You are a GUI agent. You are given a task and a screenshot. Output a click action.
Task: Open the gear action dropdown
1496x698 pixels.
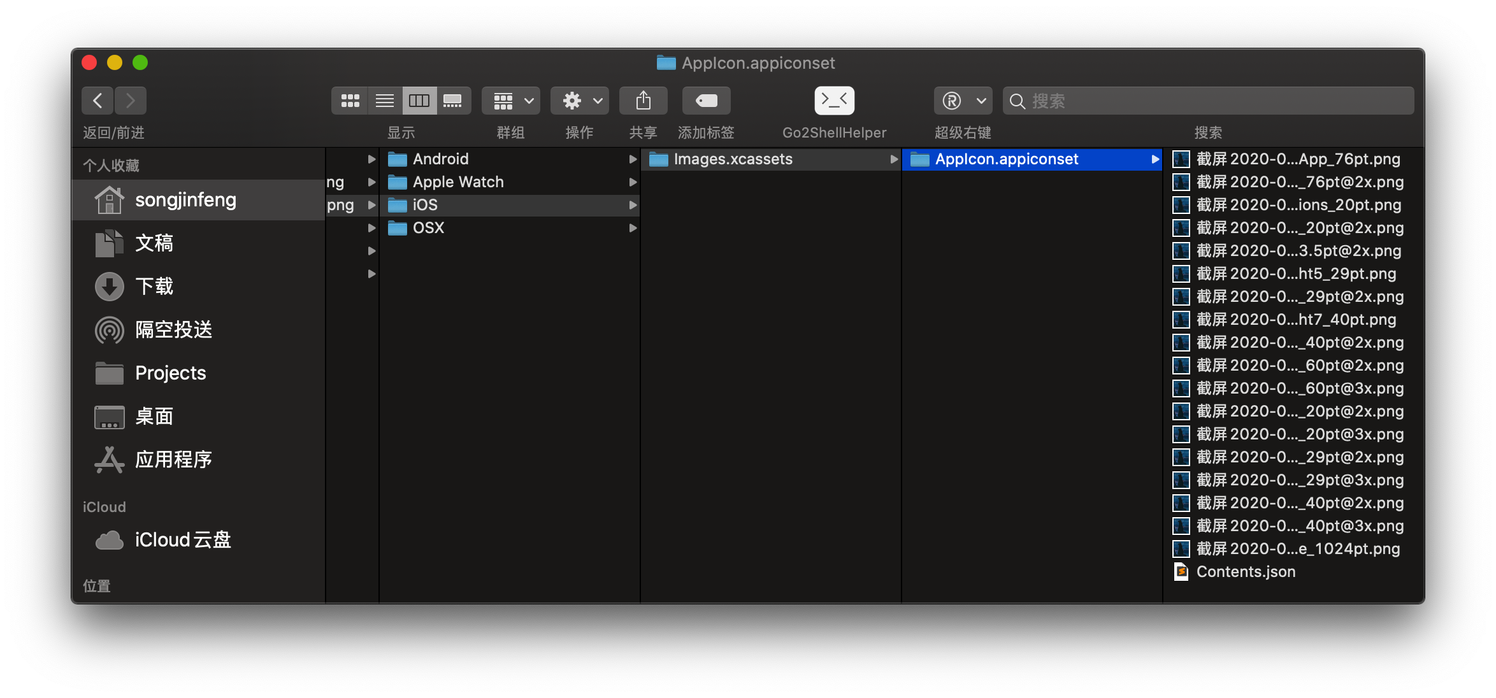click(x=579, y=101)
